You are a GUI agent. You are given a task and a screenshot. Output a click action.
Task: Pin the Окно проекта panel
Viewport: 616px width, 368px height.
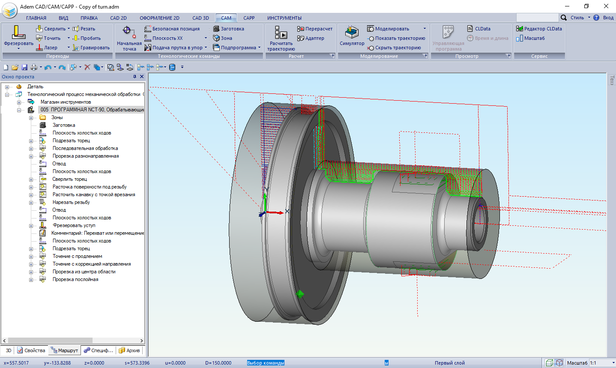135,77
